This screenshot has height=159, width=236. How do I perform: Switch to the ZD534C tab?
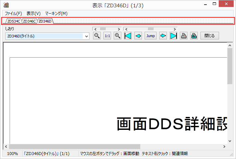pyautogui.click(x=14, y=21)
